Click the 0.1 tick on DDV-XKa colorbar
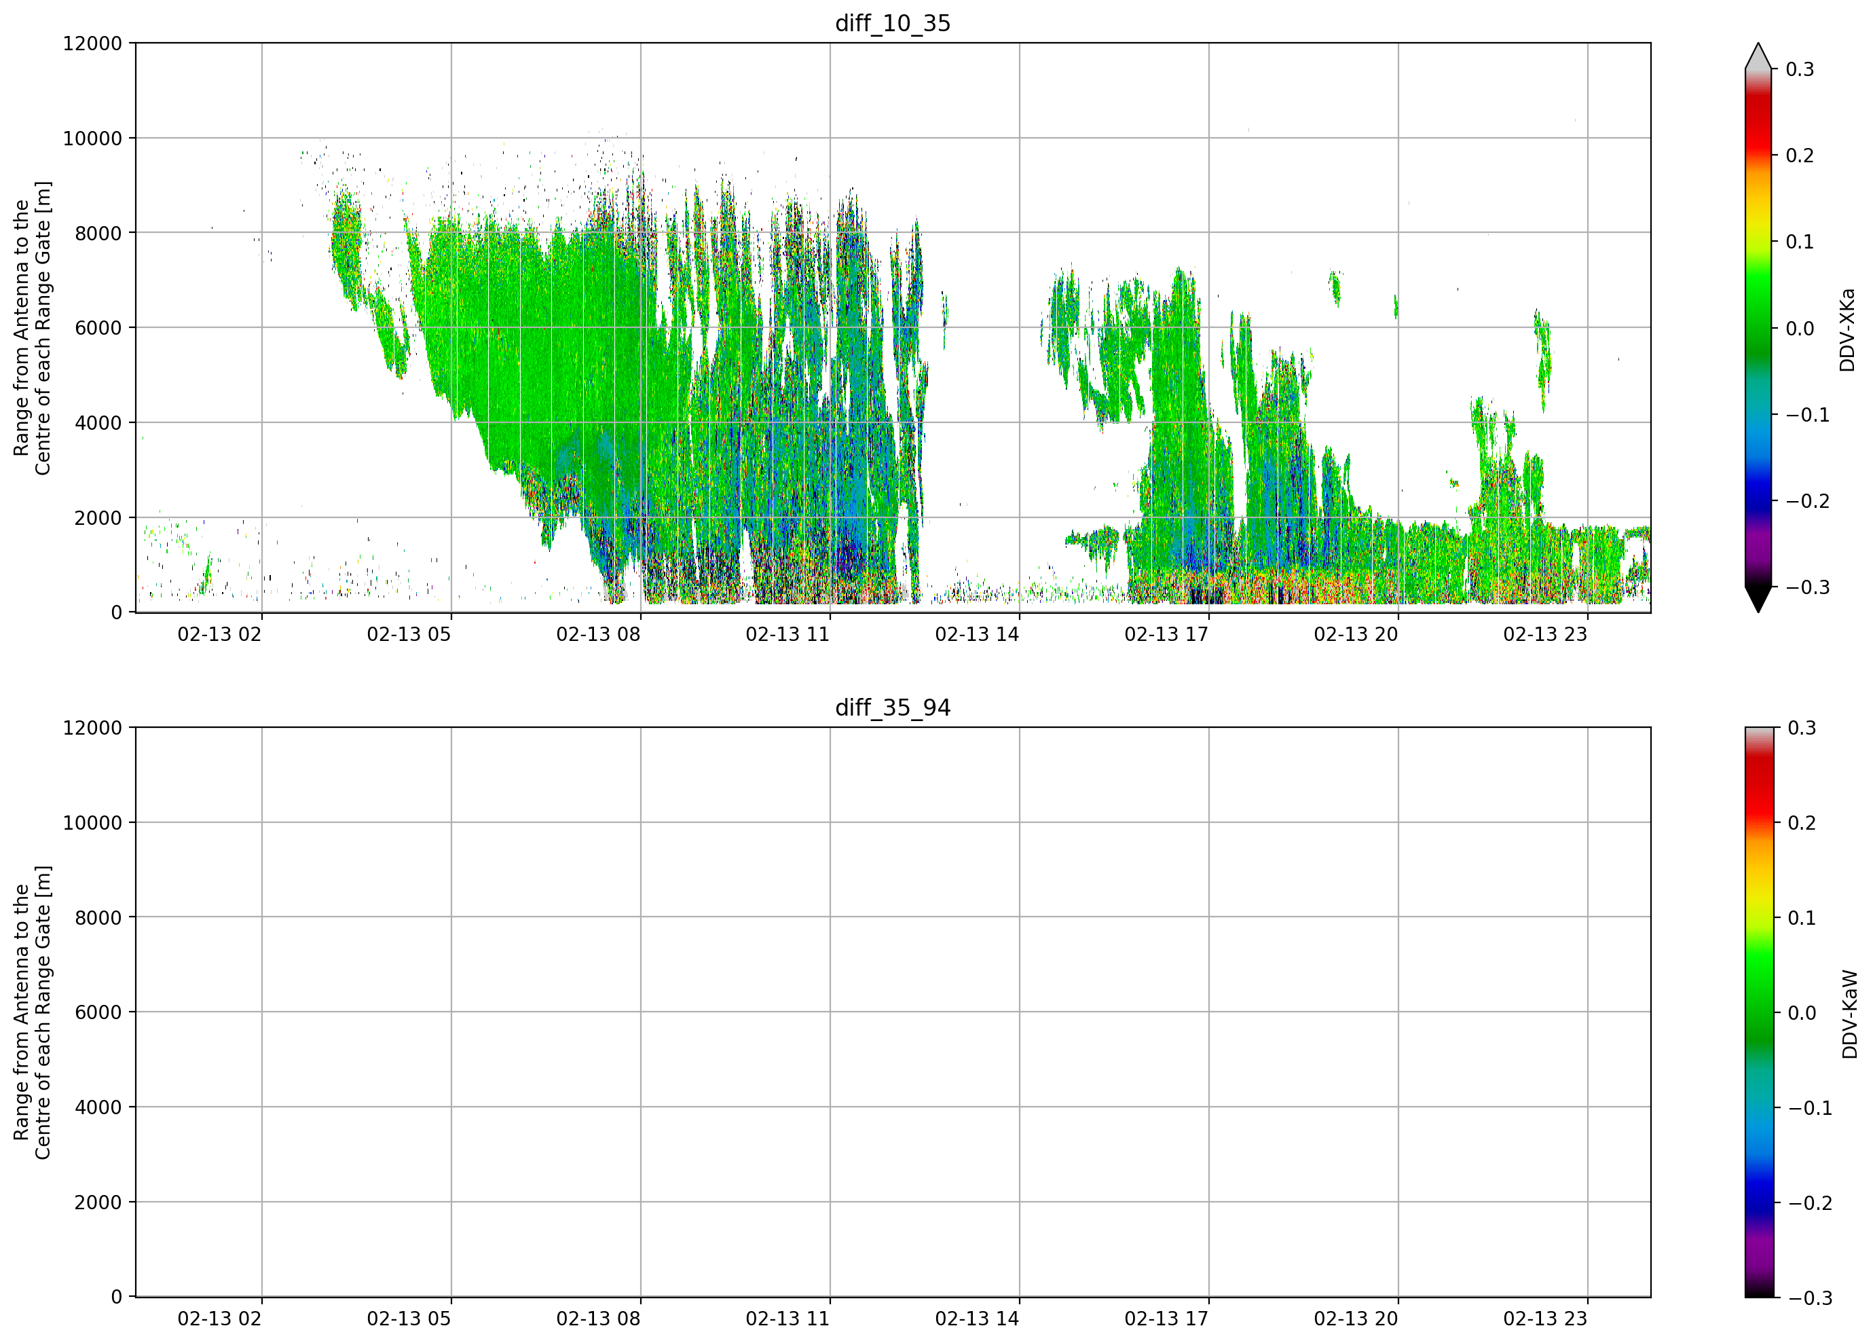The width and height of the screenshot is (1873, 1343). (1800, 242)
